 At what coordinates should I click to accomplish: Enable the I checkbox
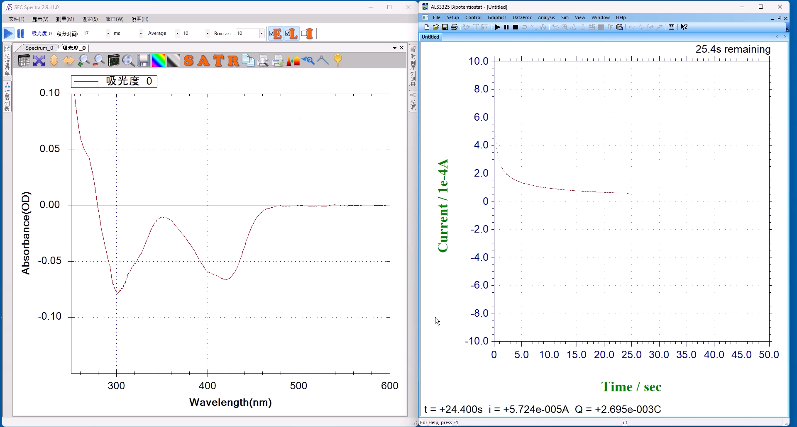[x=307, y=34]
